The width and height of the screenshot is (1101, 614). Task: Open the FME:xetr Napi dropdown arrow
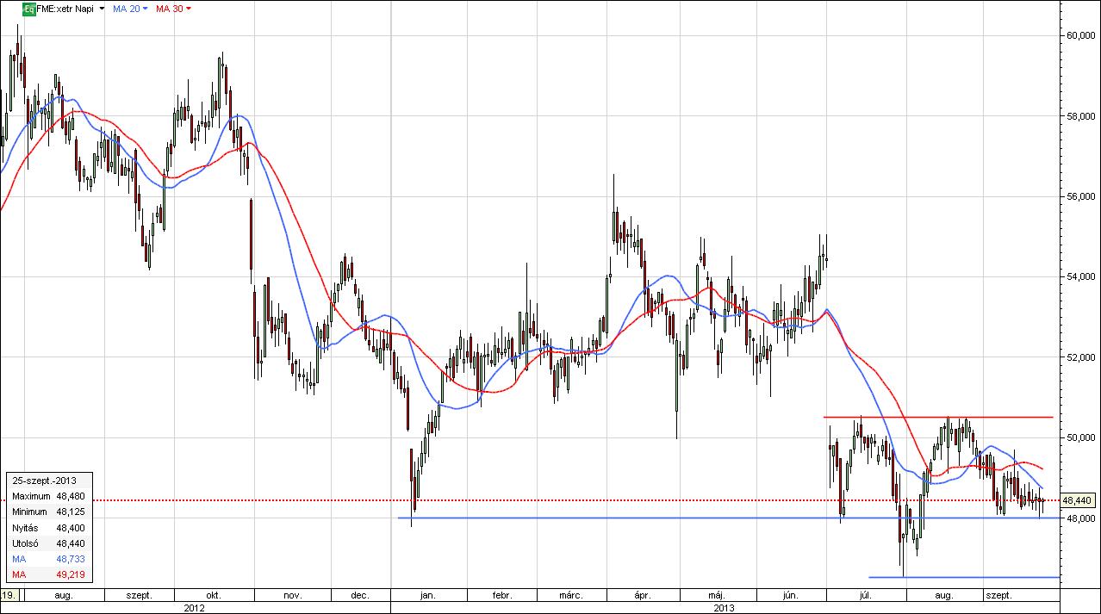[103, 9]
